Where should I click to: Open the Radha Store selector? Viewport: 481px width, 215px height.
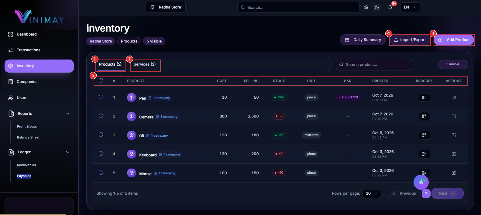[166, 7]
